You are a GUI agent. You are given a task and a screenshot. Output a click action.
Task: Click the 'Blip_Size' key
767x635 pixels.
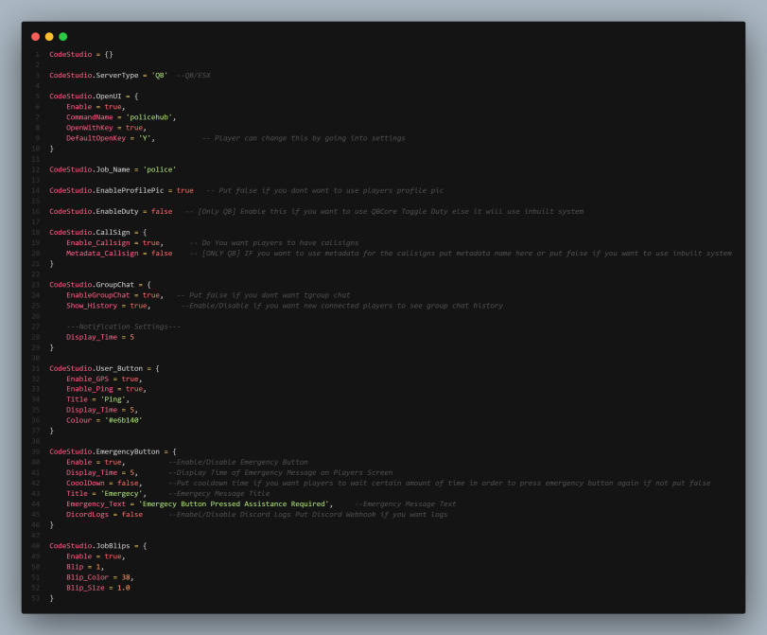tap(86, 588)
